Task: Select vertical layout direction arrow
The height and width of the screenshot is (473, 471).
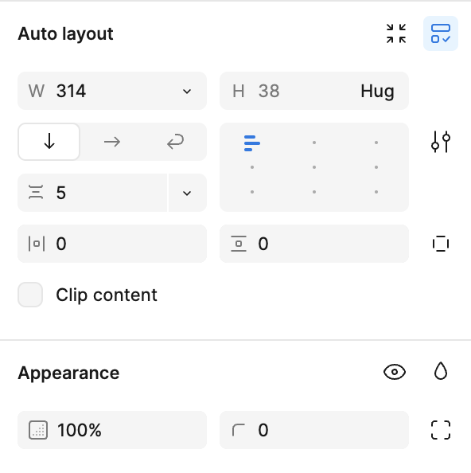Action: point(49,142)
